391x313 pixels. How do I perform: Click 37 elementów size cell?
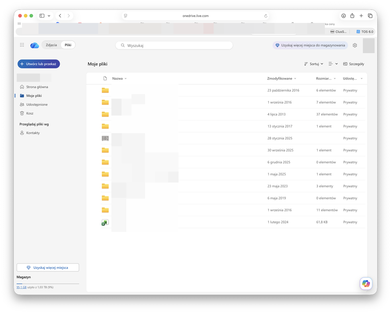[x=327, y=114]
